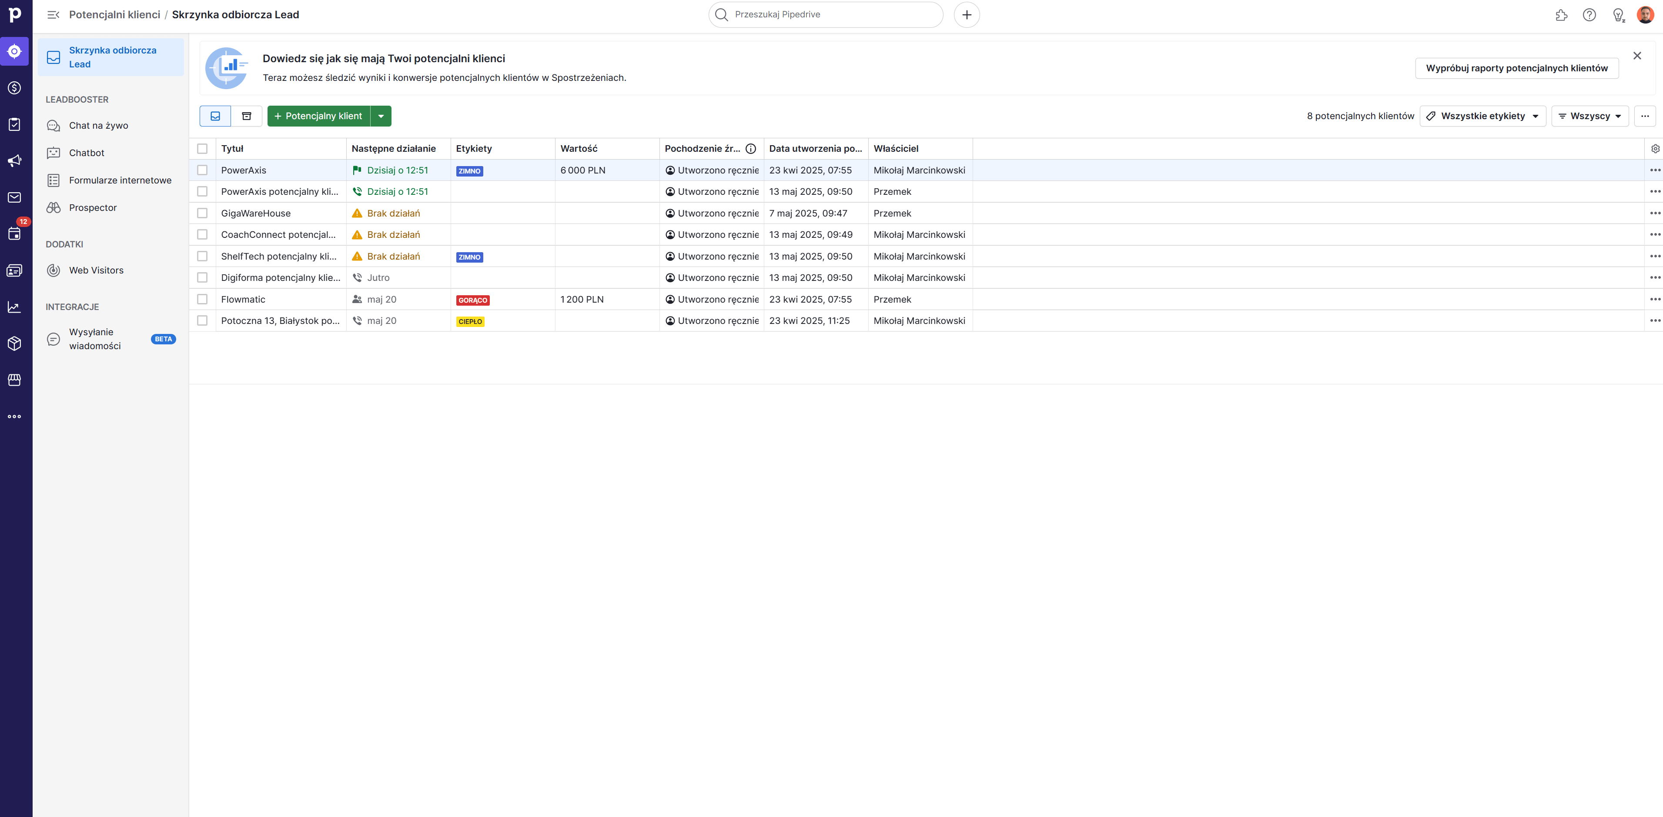Screen dimensions: 1663x817
Task: Open the Prospector menu item
Action: coord(110,208)
